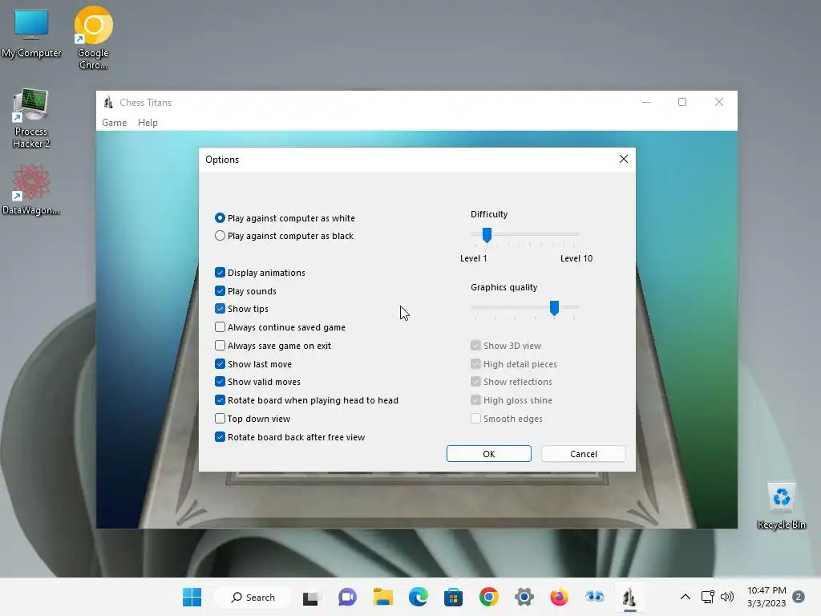Image resolution: width=821 pixels, height=616 pixels.
Task: Open the Recycle Bin on desktop
Action: (781, 506)
